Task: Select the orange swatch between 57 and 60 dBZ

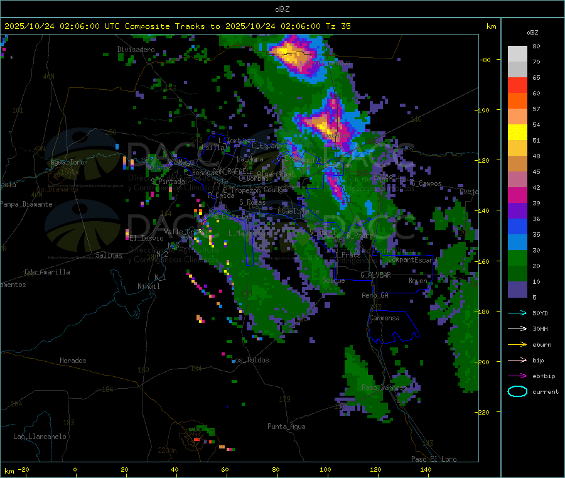Action: 517,101
